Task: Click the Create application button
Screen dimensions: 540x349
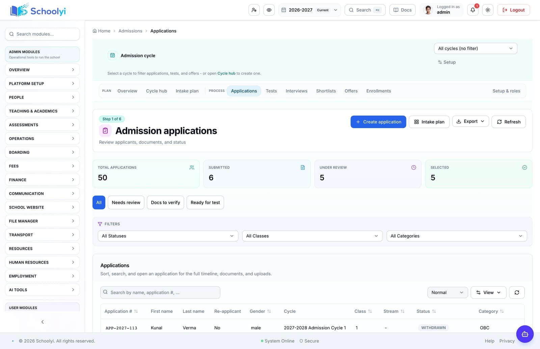Action: 378,122
